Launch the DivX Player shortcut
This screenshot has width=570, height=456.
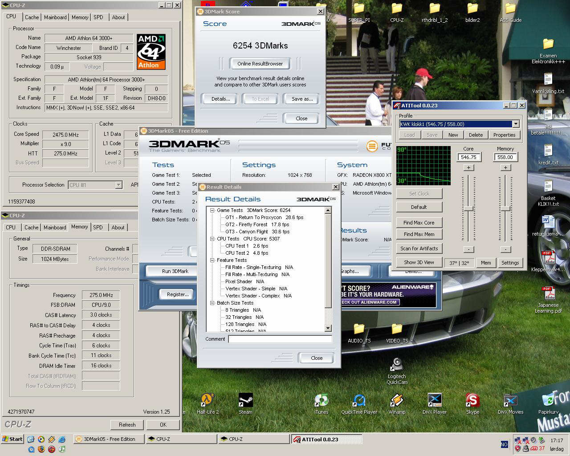point(435,404)
